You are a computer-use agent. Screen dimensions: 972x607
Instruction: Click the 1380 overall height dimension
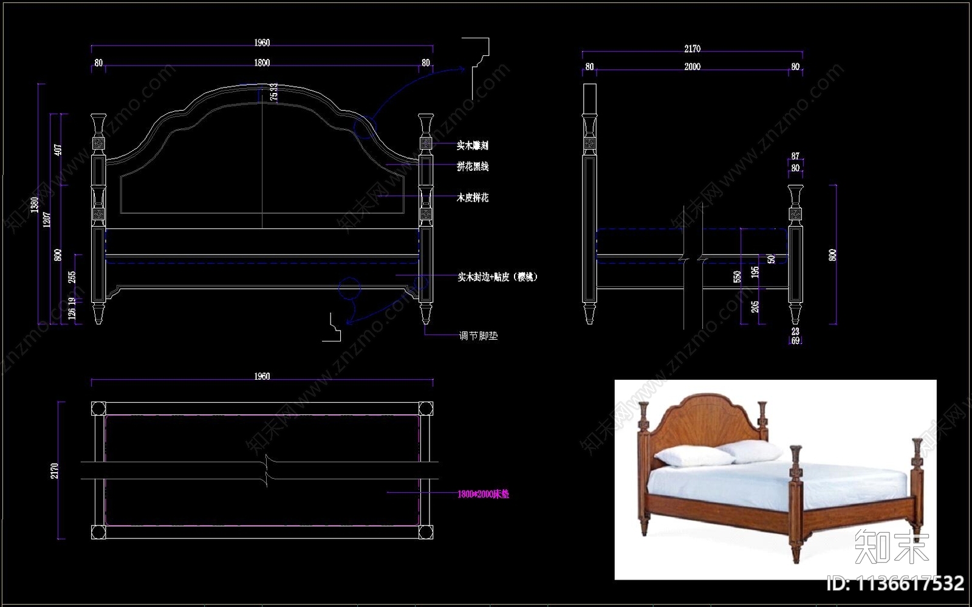tap(35, 204)
